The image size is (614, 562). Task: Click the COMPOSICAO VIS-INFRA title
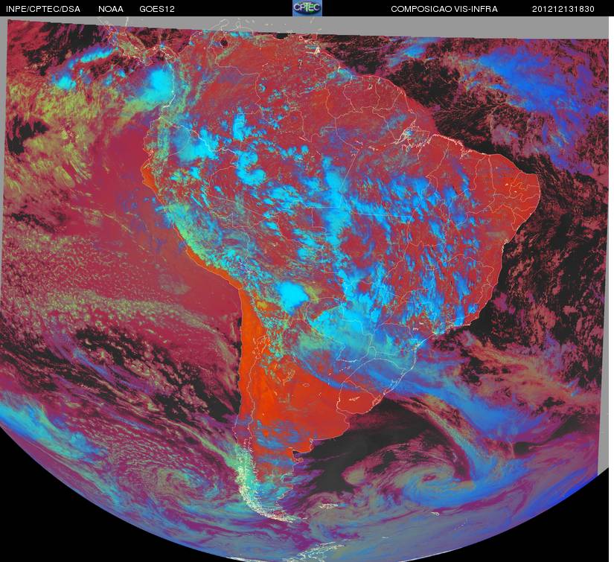(x=444, y=9)
